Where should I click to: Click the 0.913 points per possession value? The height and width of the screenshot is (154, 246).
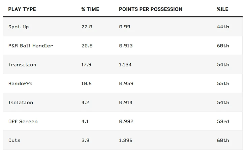(126, 45)
